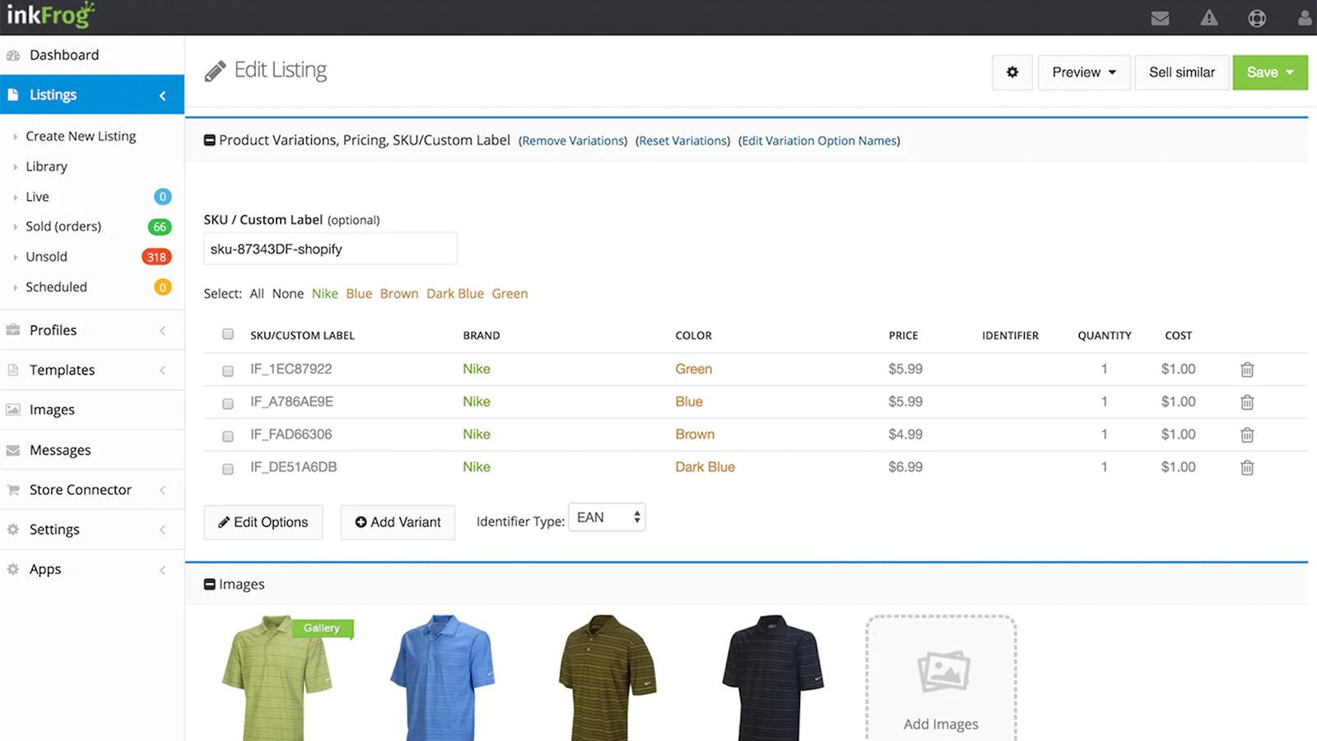This screenshot has height=741, width=1317.
Task: Check the select-all variants checkbox
Action: (227, 334)
